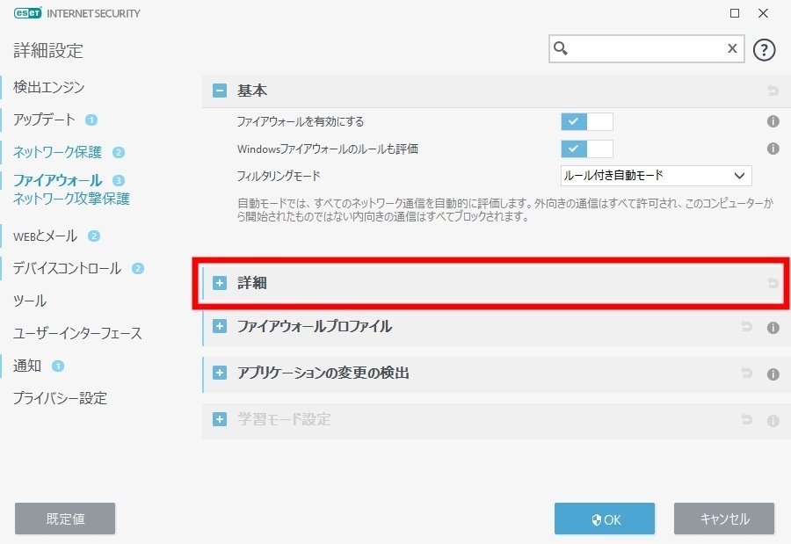Click the キャンセル button
Viewport: 791px width, 544px height.
[724, 519]
